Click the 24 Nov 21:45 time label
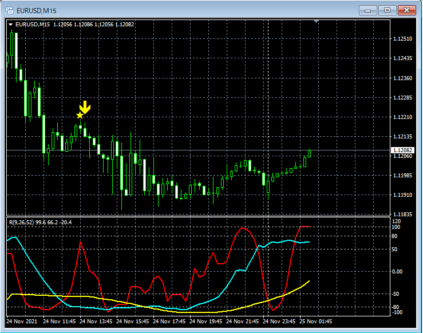 pyautogui.click(x=242, y=322)
